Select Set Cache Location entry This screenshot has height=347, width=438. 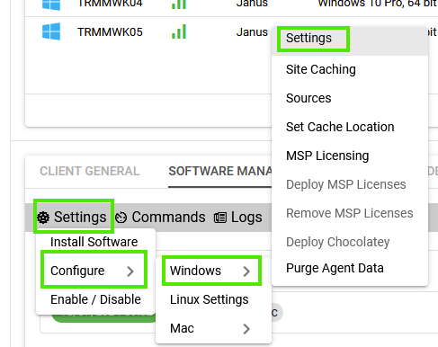[x=350, y=127]
